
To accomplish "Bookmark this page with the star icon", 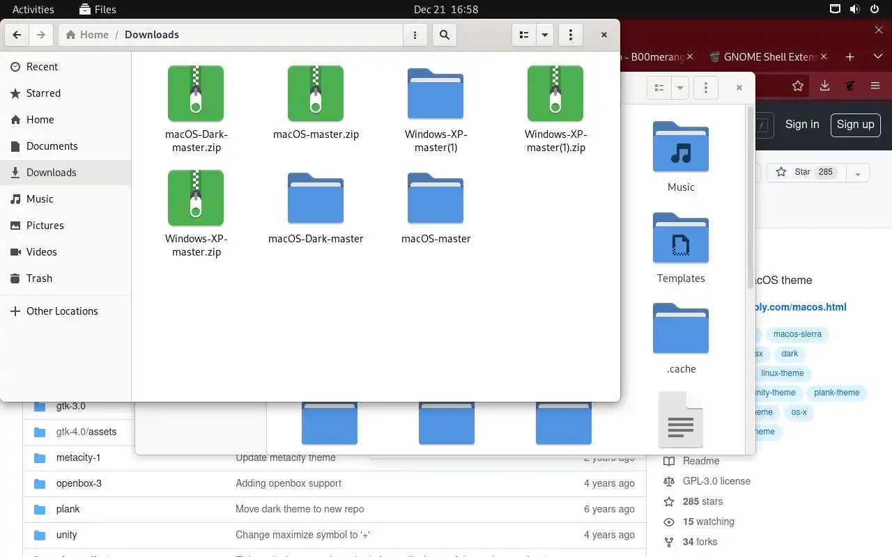I will point(798,86).
